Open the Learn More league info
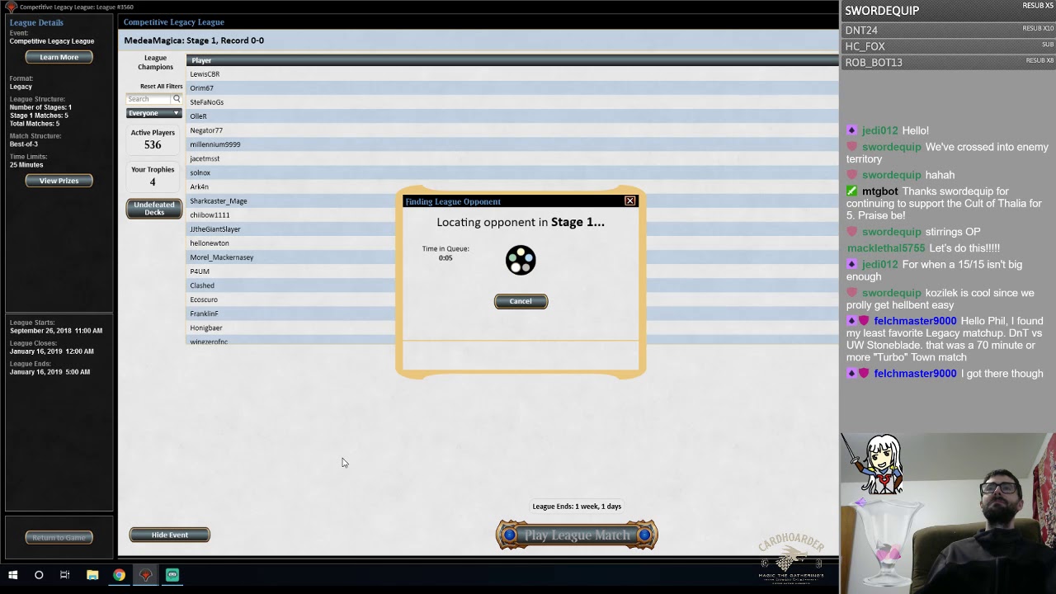The height and width of the screenshot is (594, 1056). tap(59, 57)
